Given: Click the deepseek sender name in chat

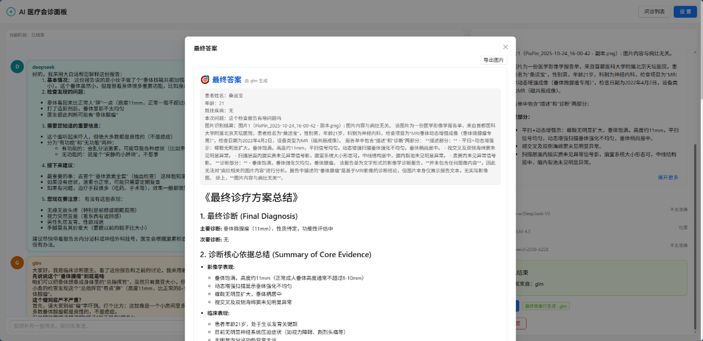Looking at the screenshot, I should click(43, 66).
